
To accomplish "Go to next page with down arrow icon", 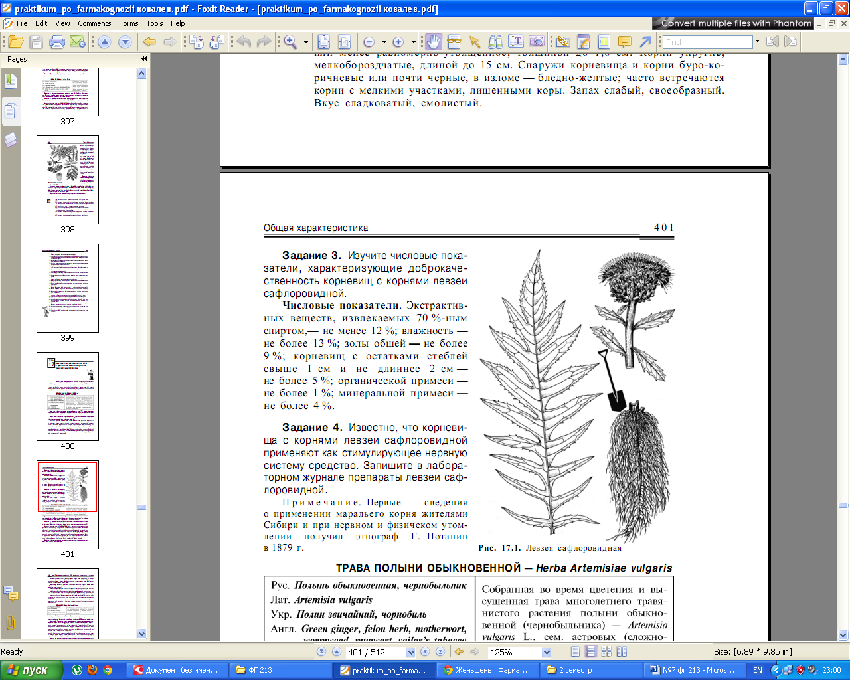I will (125, 42).
